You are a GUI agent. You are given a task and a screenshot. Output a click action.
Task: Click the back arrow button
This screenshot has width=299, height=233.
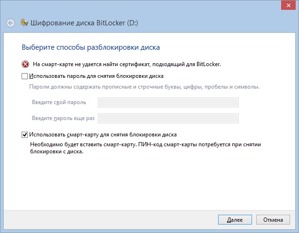(11, 23)
